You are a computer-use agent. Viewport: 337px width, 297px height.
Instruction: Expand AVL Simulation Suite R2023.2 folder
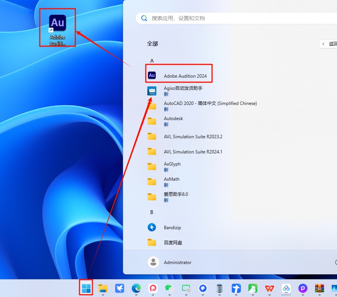click(193, 136)
